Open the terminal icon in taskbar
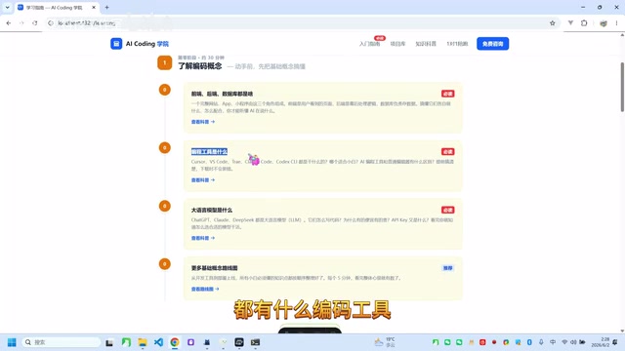 coord(255,342)
